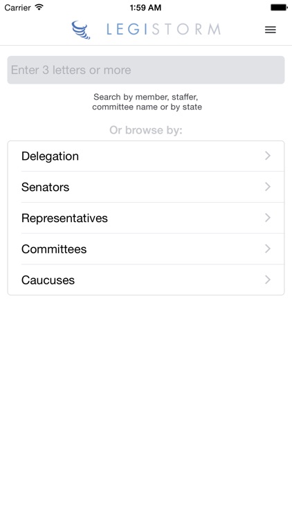The width and height of the screenshot is (292, 519).
Task: Click the 'Or browse by:' heading
Action: 146,130
